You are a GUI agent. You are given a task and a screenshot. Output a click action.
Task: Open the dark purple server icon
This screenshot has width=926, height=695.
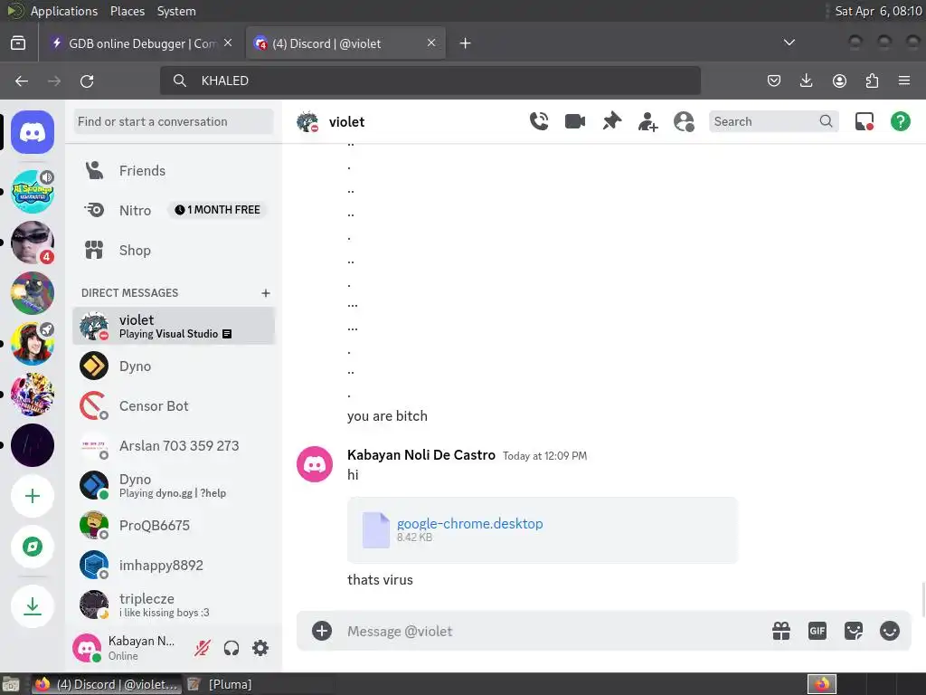click(33, 445)
